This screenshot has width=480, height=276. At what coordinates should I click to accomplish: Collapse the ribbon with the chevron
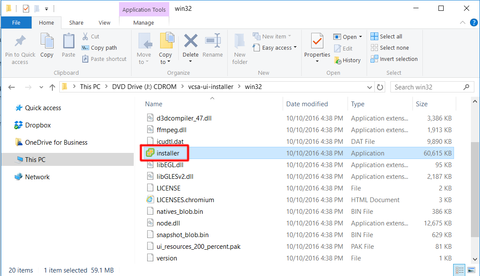(463, 22)
